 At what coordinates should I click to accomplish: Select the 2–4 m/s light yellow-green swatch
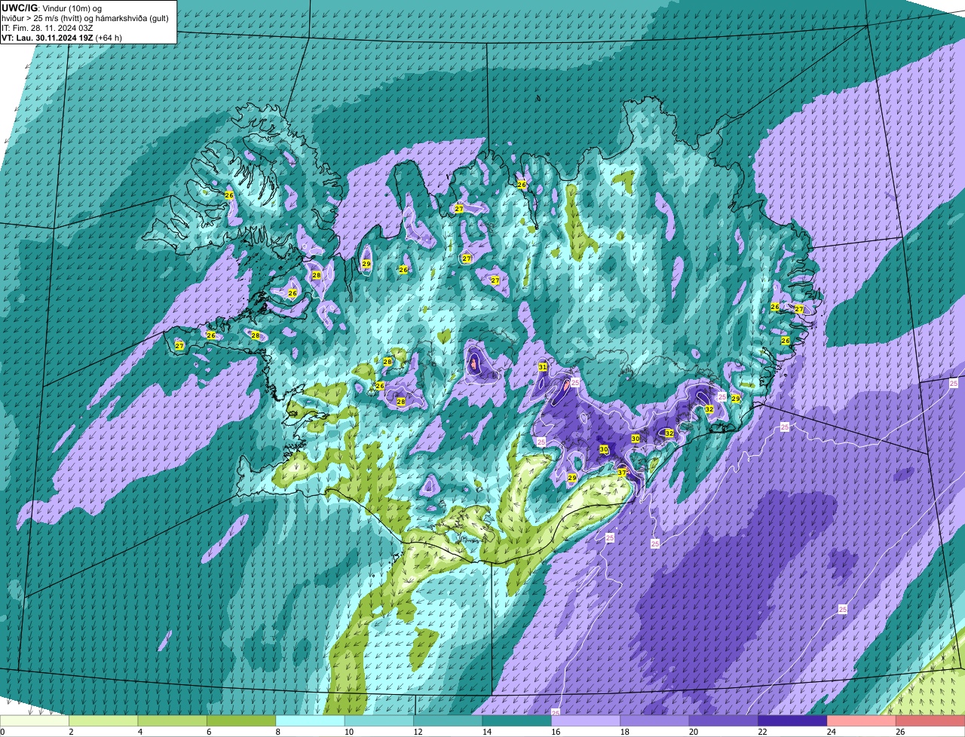click(103, 720)
